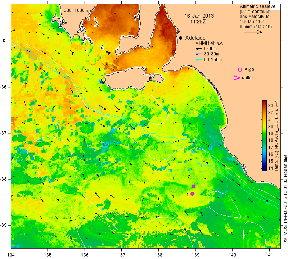This screenshot has height=259, width=288.
Task: Click the 0.5m/s velocity scale arrow
Action: 253,32
